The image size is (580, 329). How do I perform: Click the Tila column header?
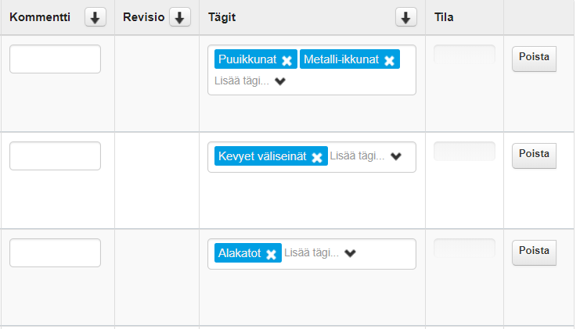444,18
